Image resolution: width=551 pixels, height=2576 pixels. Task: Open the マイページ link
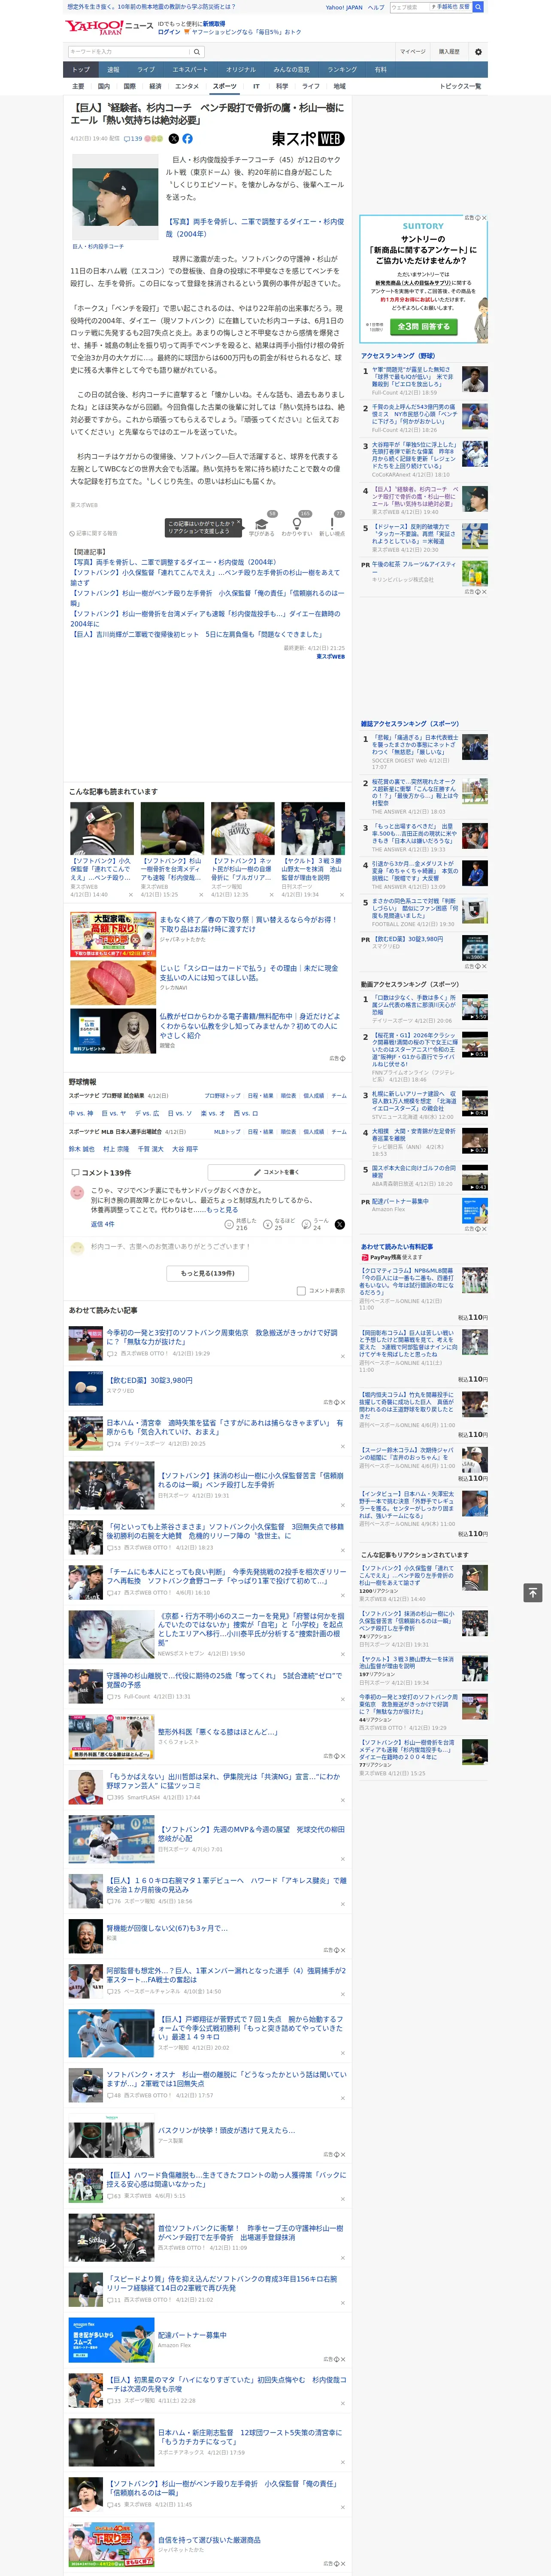pyautogui.click(x=412, y=52)
